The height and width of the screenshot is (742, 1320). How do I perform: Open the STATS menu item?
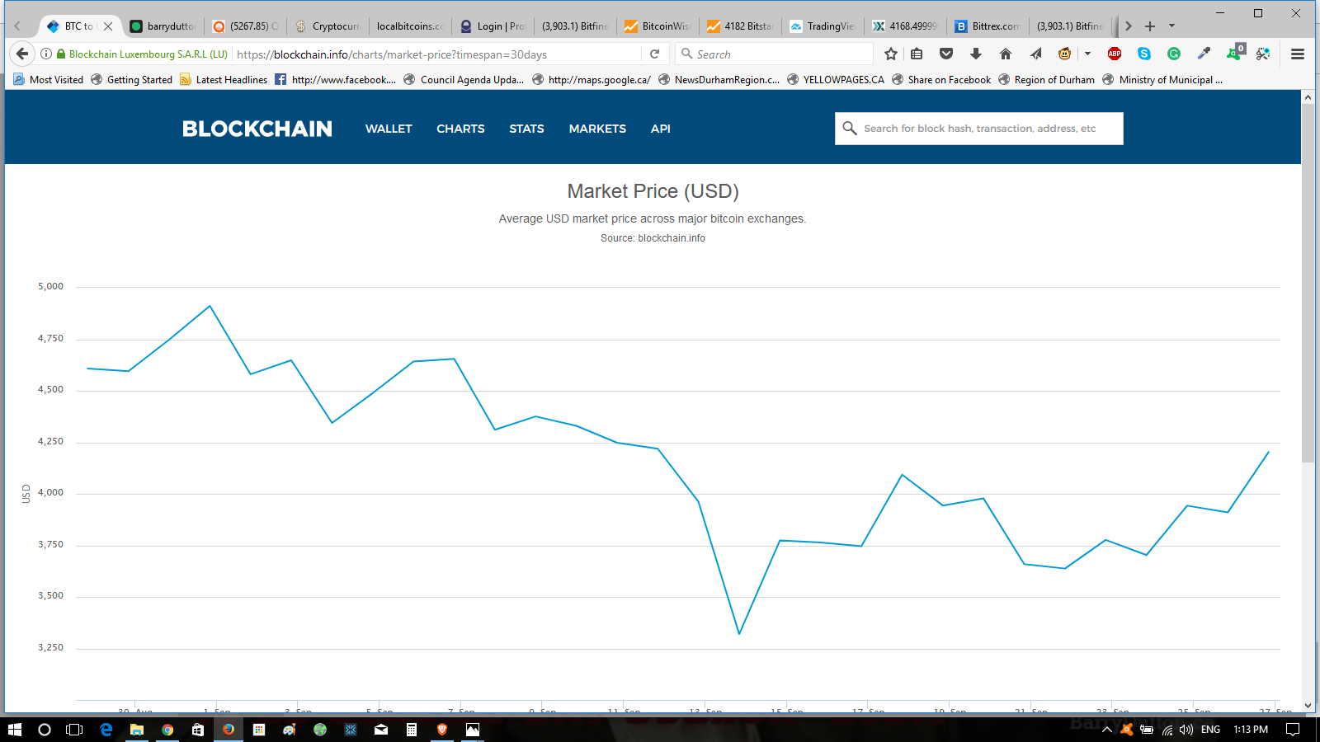pyautogui.click(x=526, y=129)
